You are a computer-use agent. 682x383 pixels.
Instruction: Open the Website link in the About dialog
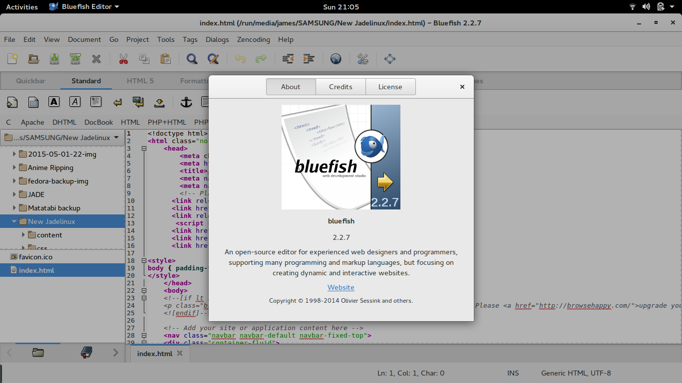341,287
